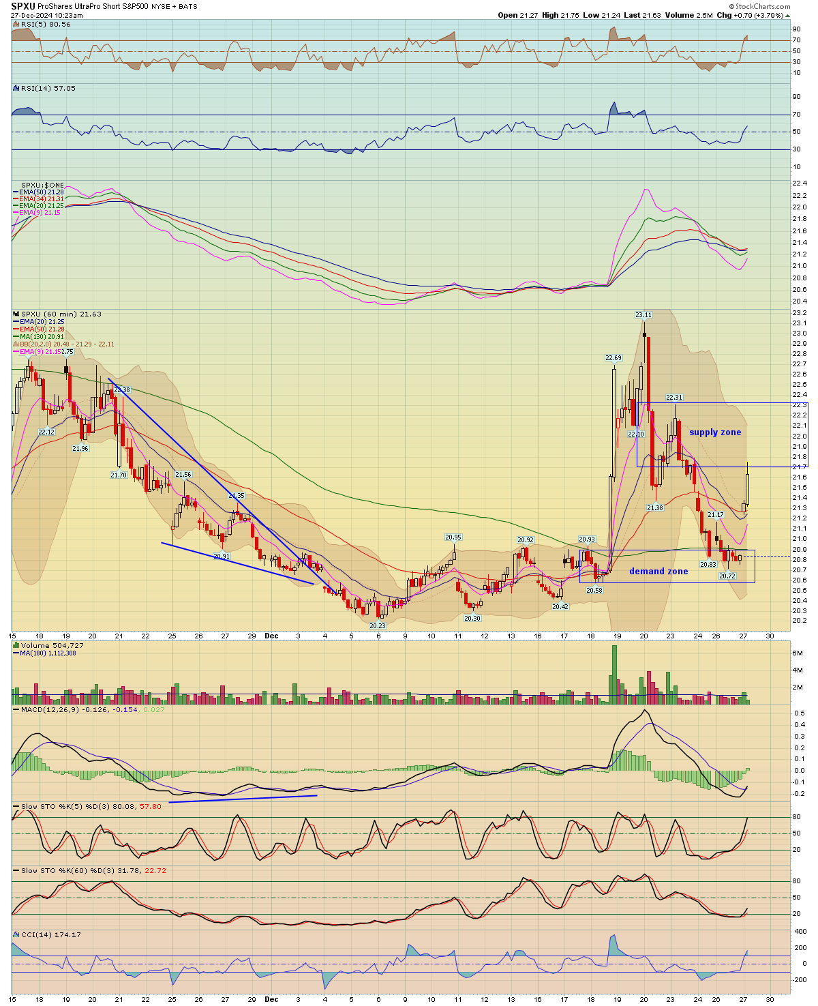The width and height of the screenshot is (818, 1006).
Task: Select the 'supply zone' annotation label
Action: point(715,432)
